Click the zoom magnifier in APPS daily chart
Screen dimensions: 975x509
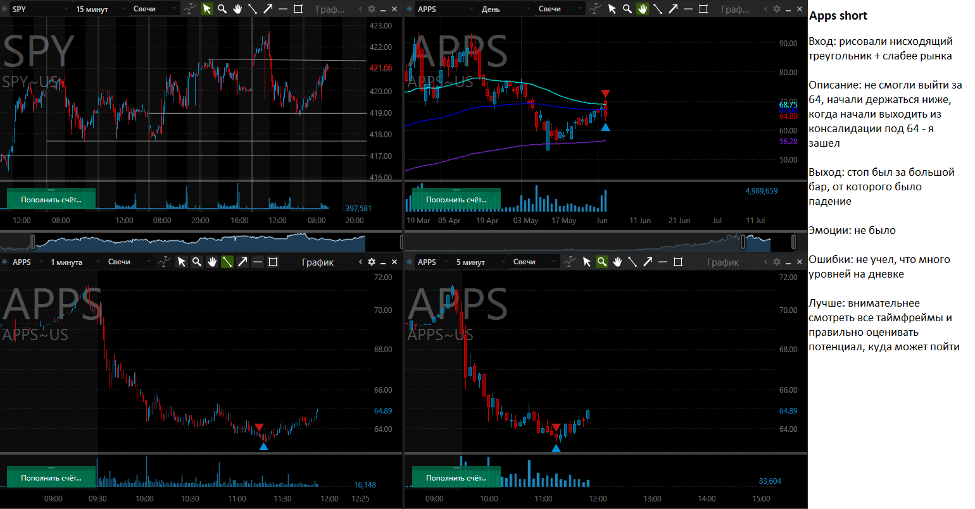627,9
